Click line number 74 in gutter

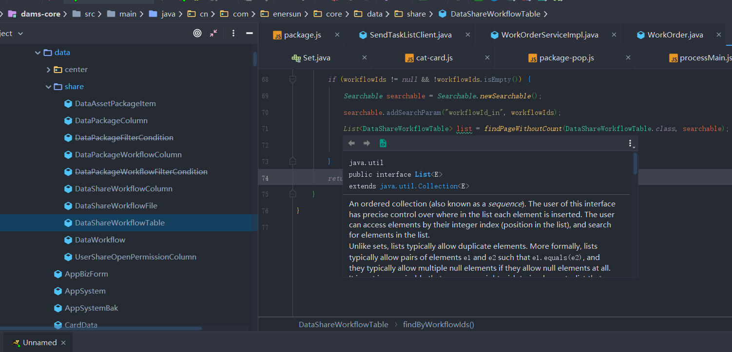click(x=265, y=178)
